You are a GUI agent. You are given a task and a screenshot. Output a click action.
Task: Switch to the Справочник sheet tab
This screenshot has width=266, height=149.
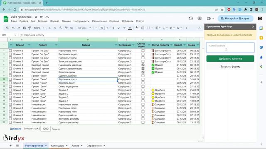[x=94, y=145]
